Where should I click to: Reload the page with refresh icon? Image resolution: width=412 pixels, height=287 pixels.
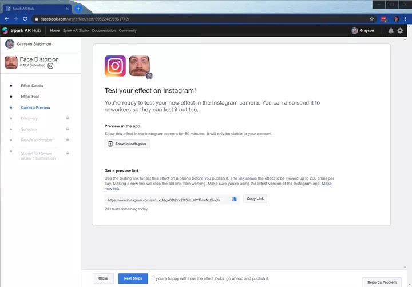(x=25, y=19)
